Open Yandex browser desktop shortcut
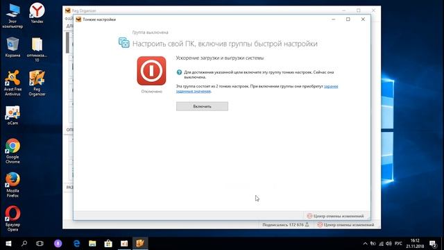 37,13
